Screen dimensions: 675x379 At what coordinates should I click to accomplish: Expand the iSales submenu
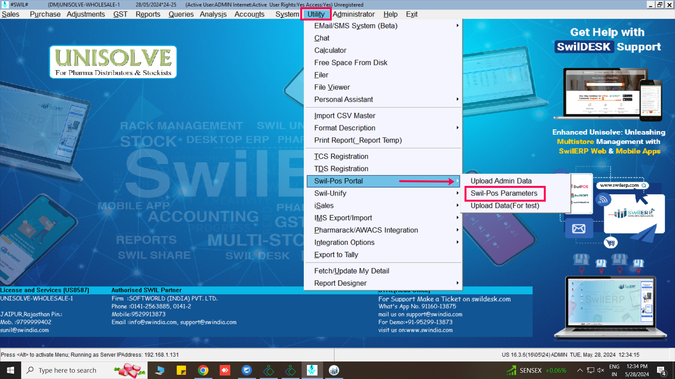[383, 205]
